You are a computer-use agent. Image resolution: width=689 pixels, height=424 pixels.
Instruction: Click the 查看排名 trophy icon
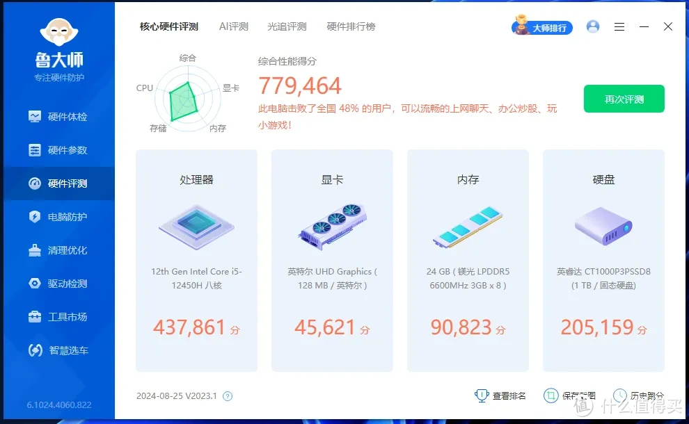(x=482, y=396)
